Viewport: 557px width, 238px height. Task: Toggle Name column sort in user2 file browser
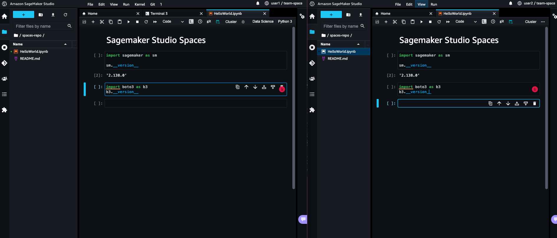(341, 44)
